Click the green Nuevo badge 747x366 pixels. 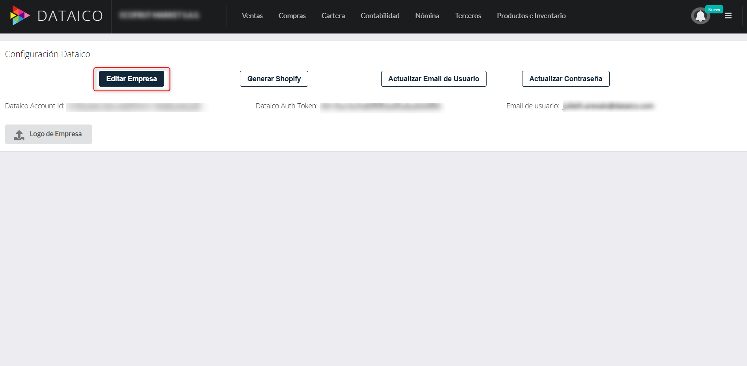click(714, 9)
